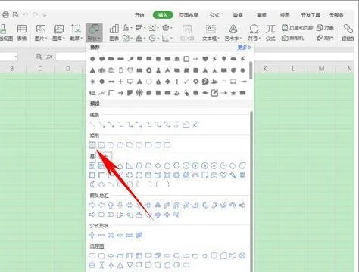Insert the minus sign formula shape
The image size is (359, 272).
(101, 235)
